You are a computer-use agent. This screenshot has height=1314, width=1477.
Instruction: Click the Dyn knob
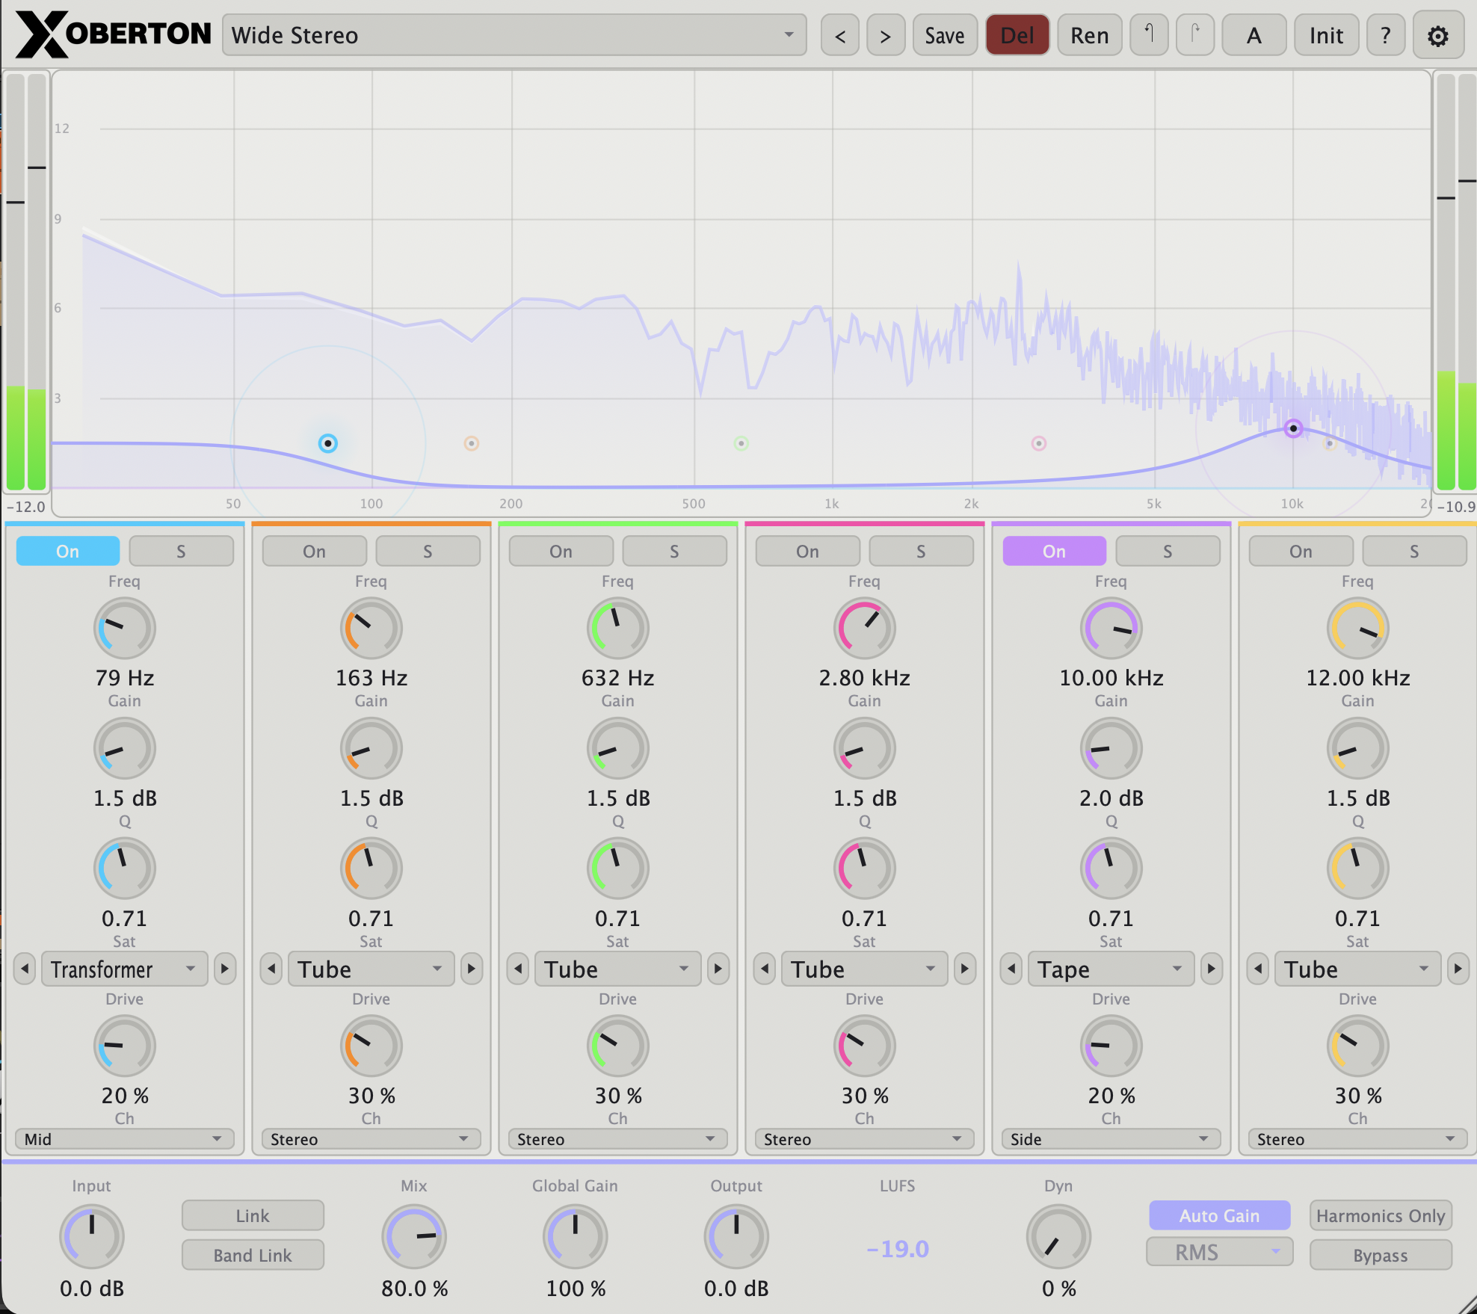[1058, 1236]
